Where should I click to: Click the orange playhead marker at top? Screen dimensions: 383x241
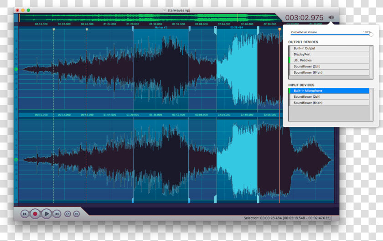pos(279,29)
